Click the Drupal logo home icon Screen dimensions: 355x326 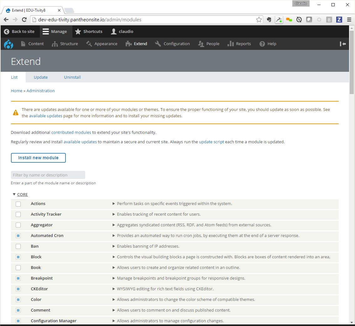(x=8, y=44)
